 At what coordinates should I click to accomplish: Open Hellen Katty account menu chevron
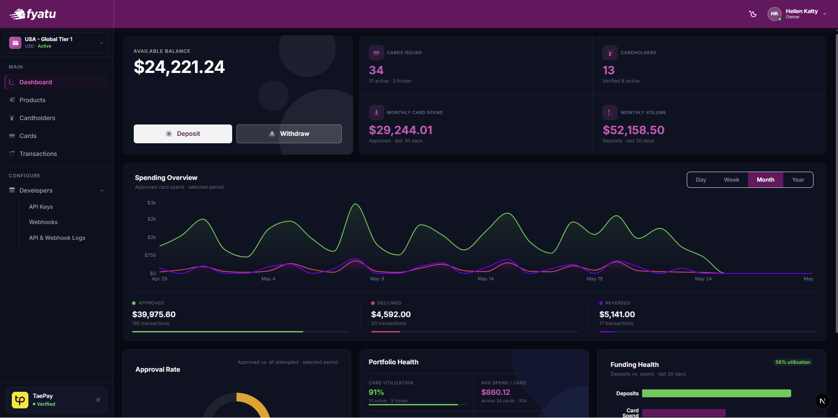coord(824,14)
